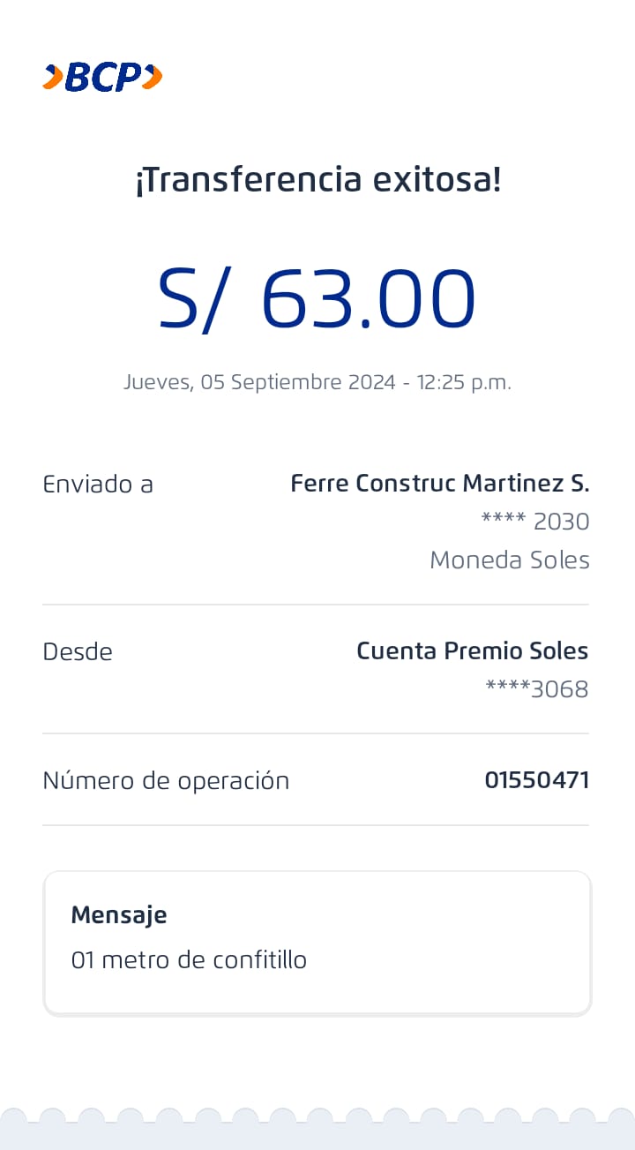635x1150 pixels.
Task: Click the orange chevron left of BCP
Action: pos(52,78)
